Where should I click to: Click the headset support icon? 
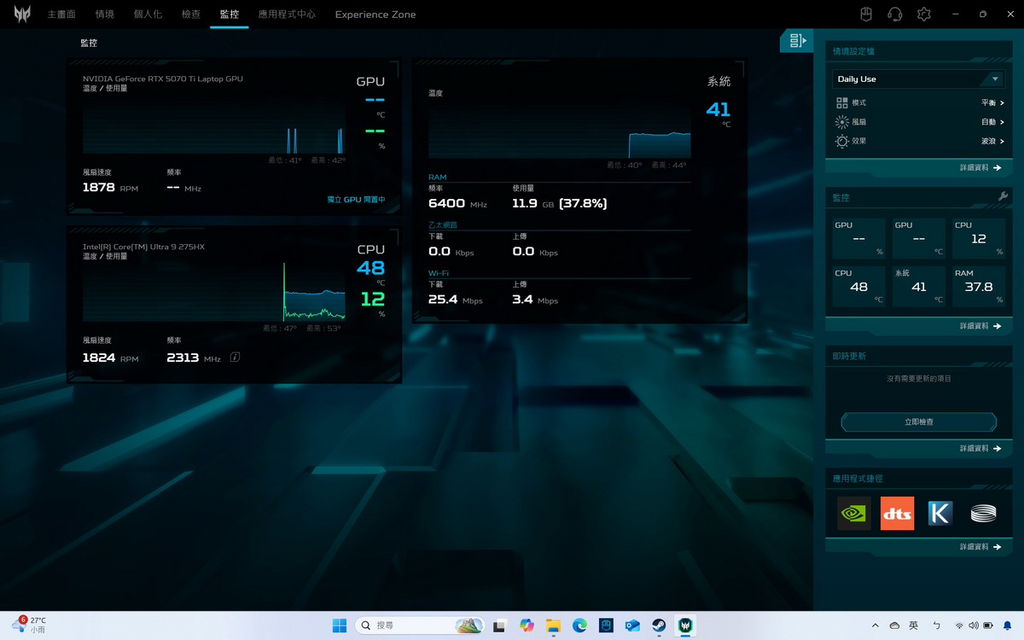pyautogui.click(x=894, y=15)
